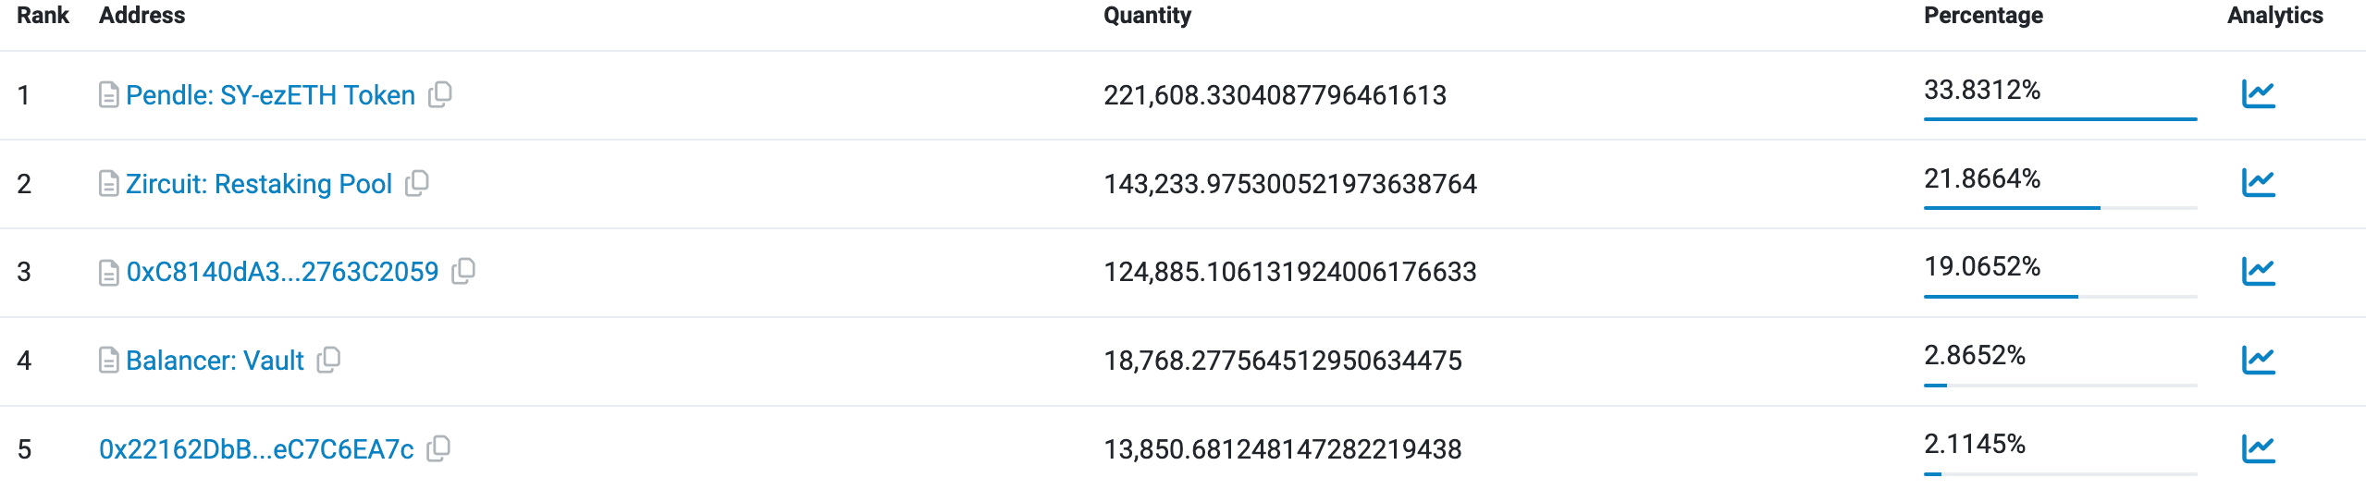Open analytics chart for rank 1 holder

pos(2258,94)
